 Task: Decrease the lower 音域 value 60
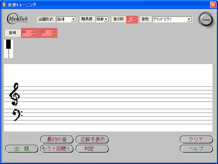click(33, 34)
